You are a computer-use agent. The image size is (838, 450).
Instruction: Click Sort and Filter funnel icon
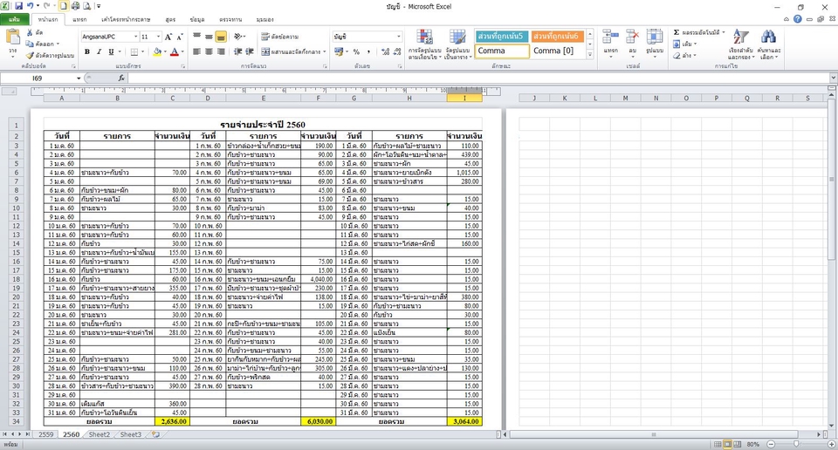click(x=740, y=37)
